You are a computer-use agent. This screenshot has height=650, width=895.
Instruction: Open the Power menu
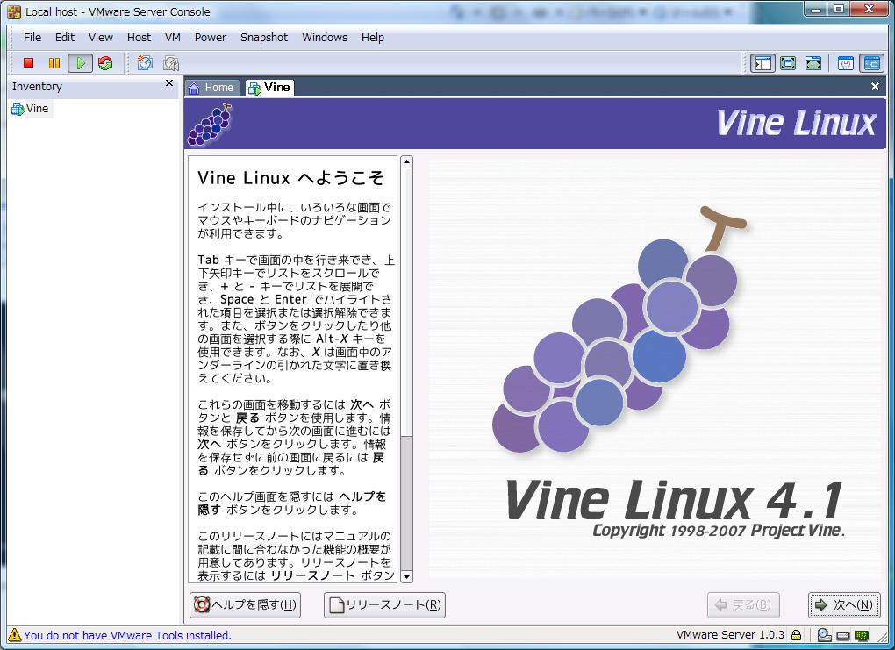(211, 38)
